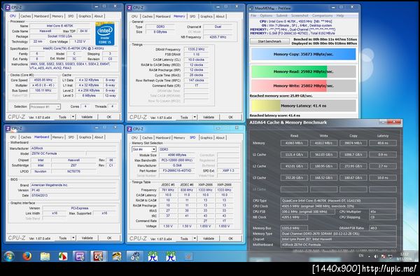This screenshot has height=276, width=420.
Task: Click OK in CPU-Z CPU window
Action: coord(109,117)
